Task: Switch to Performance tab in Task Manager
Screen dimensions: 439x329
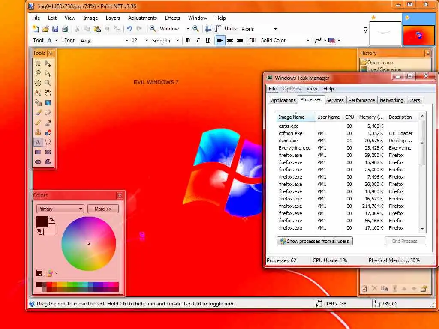Action: coord(361,100)
